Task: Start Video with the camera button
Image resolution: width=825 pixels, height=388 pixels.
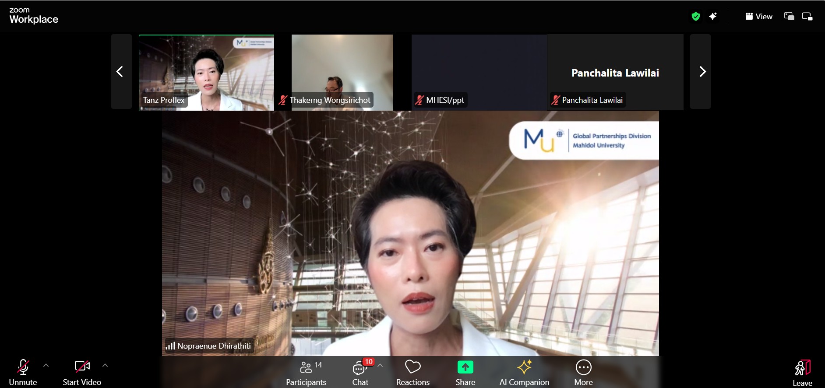Action: pyautogui.click(x=82, y=372)
